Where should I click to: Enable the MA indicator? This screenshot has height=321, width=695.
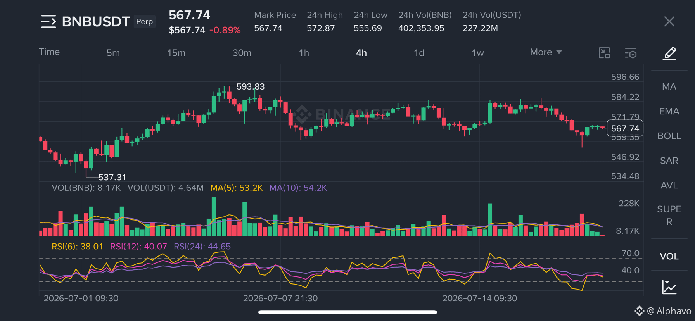click(669, 86)
